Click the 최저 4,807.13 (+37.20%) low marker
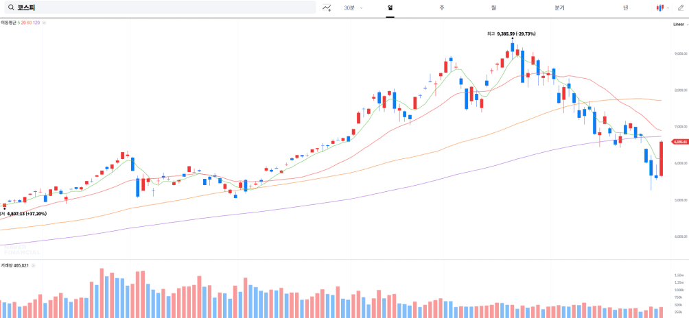The width and height of the screenshot is (689, 318). click(23, 214)
